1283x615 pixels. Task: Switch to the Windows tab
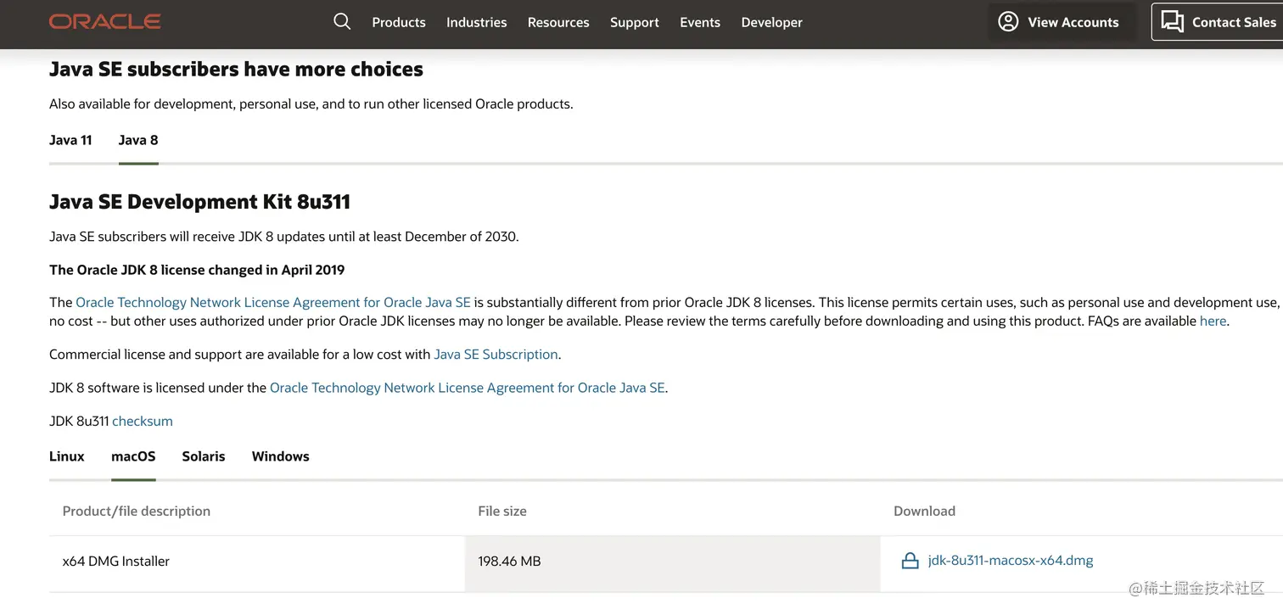[x=280, y=456]
